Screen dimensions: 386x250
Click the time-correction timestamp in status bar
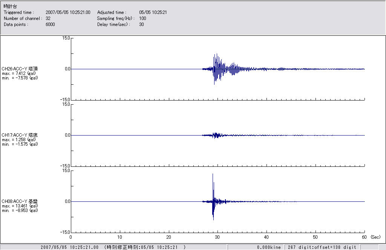[x=146, y=247]
